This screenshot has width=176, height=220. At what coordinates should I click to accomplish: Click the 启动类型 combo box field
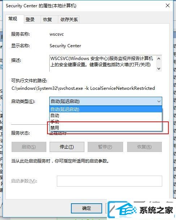(x=106, y=101)
